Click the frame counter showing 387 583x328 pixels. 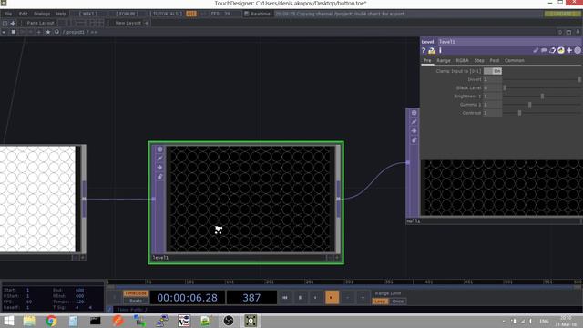251,298
